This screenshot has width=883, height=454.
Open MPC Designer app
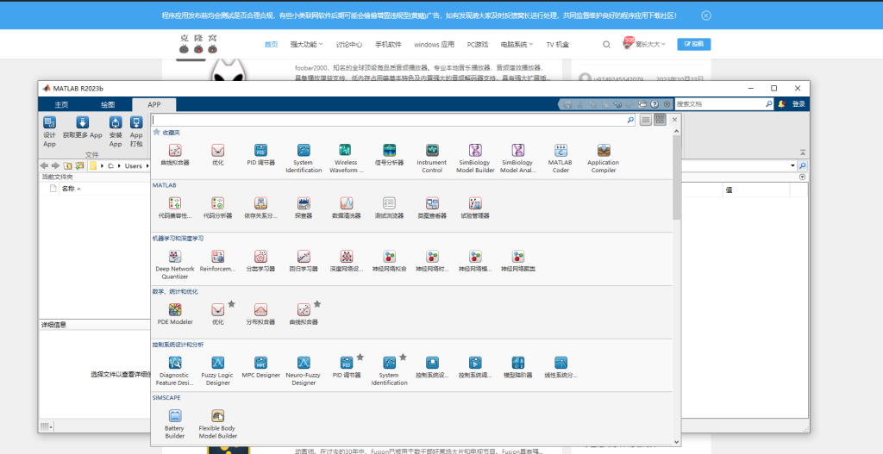tap(260, 367)
